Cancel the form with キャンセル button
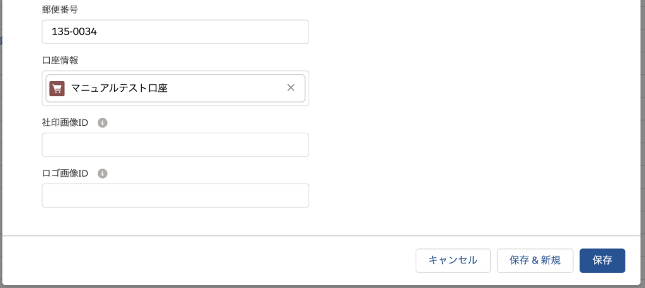This screenshot has height=288, width=645. click(x=453, y=260)
